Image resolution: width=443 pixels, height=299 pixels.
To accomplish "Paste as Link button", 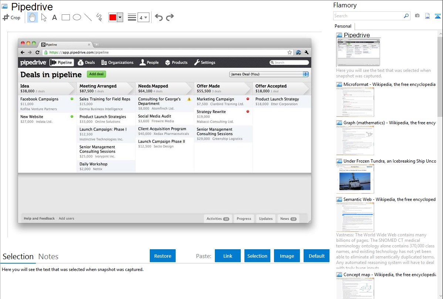I will 228,256.
